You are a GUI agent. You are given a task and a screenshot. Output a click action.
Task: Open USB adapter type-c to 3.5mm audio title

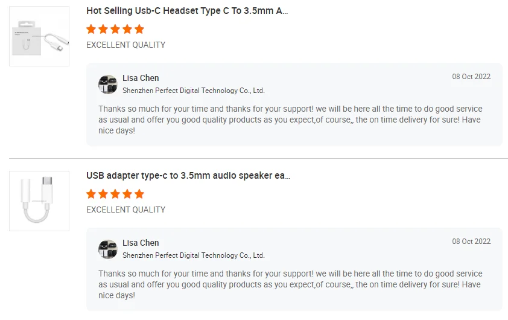pos(188,176)
